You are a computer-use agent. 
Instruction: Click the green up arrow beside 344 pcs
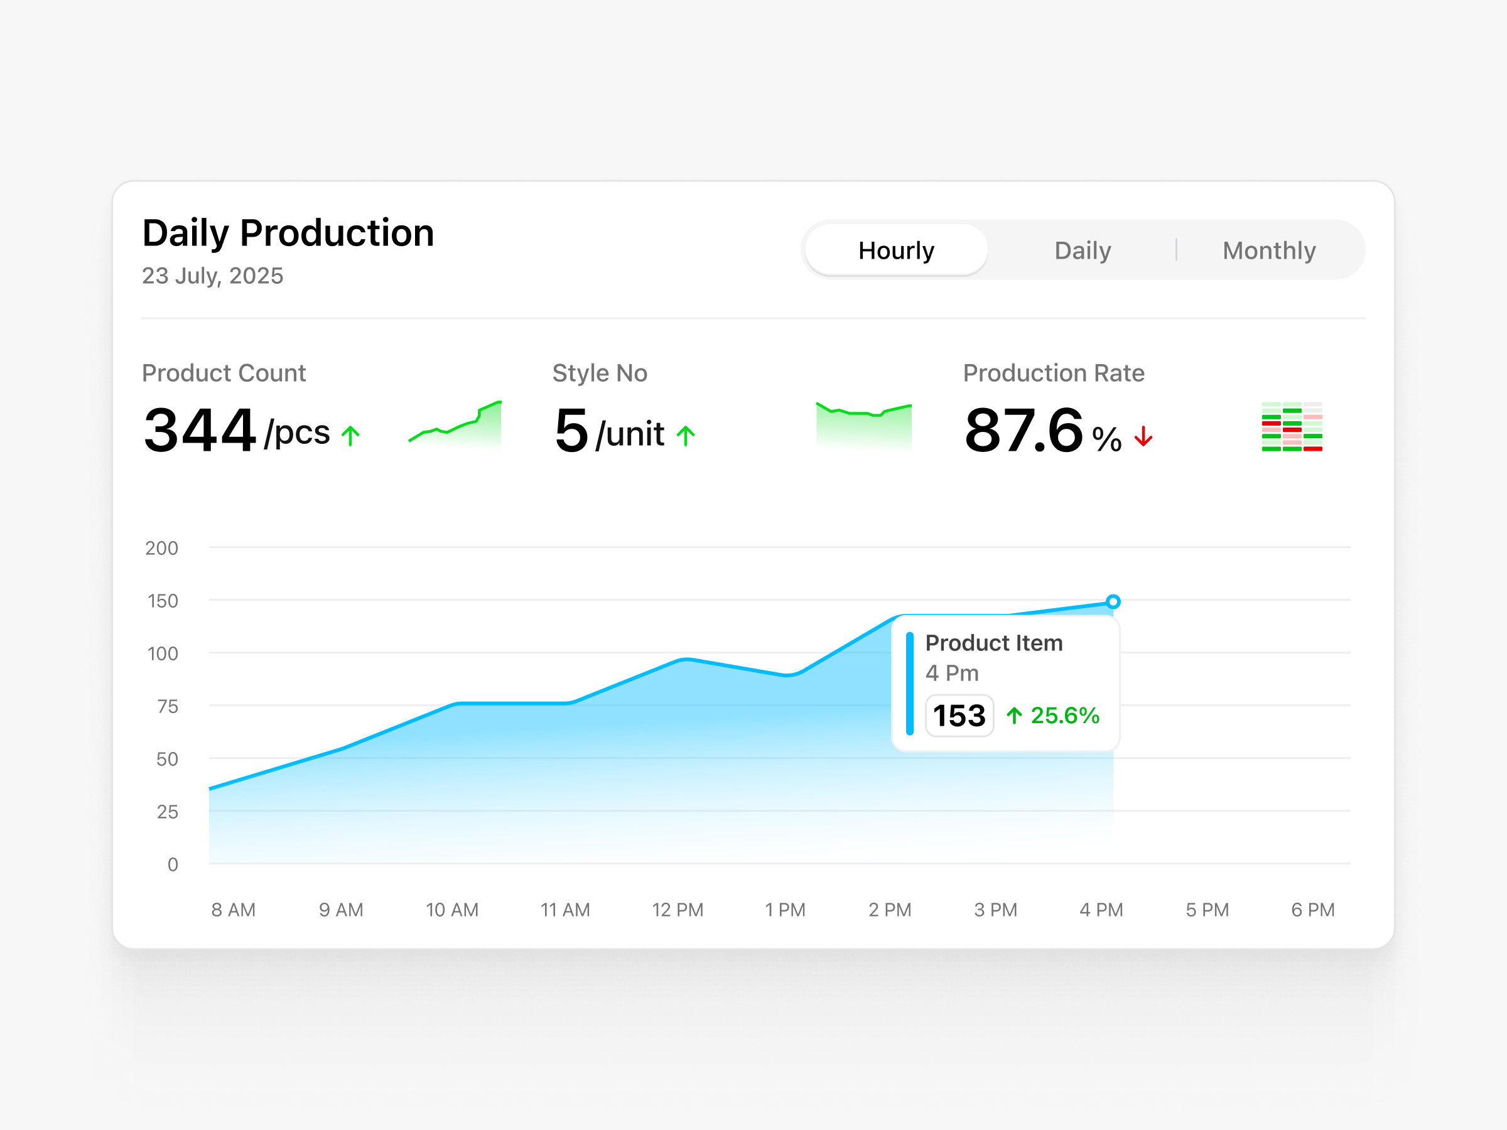[x=352, y=434]
